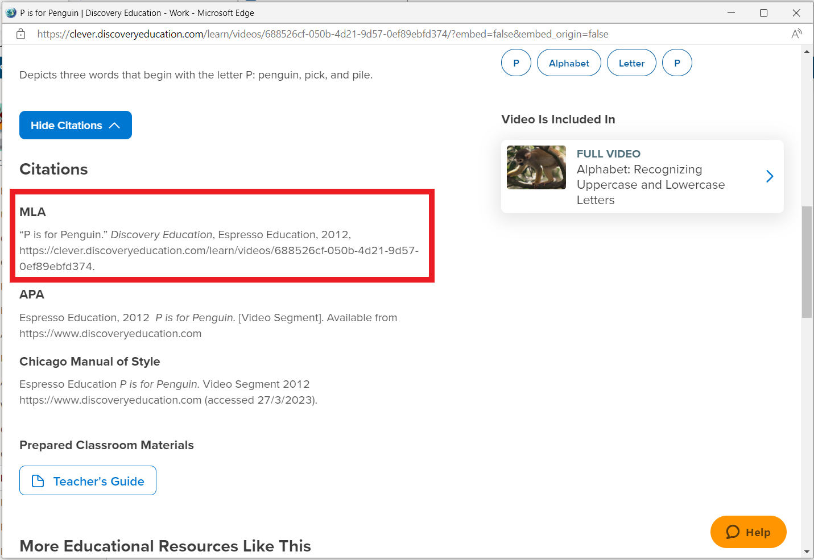Minimize the Edge window
This screenshot has width=814, height=560.
(x=731, y=13)
